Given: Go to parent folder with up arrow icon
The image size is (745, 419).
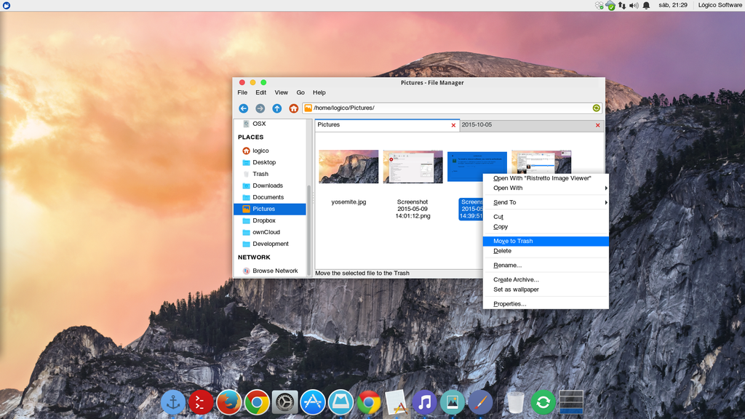Looking at the screenshot, I should point(277,108).
